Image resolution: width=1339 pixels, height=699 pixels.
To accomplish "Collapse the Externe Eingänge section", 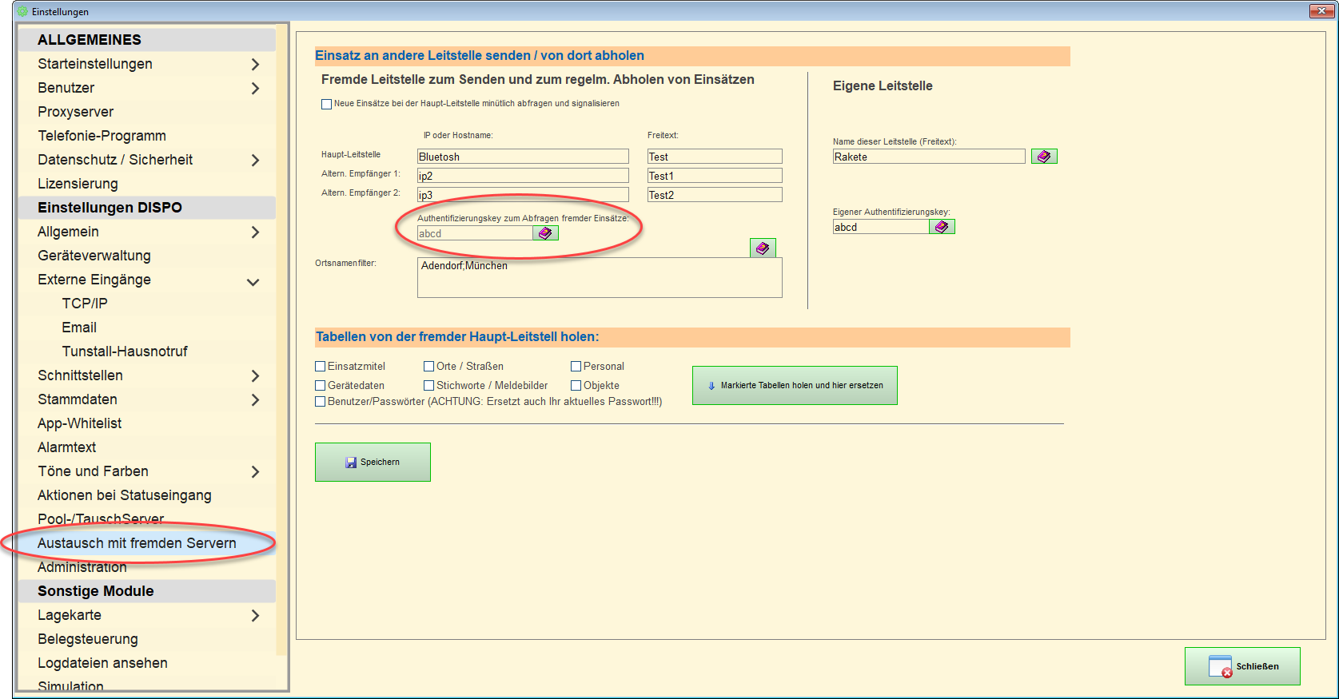I will (x=253, y=281).
